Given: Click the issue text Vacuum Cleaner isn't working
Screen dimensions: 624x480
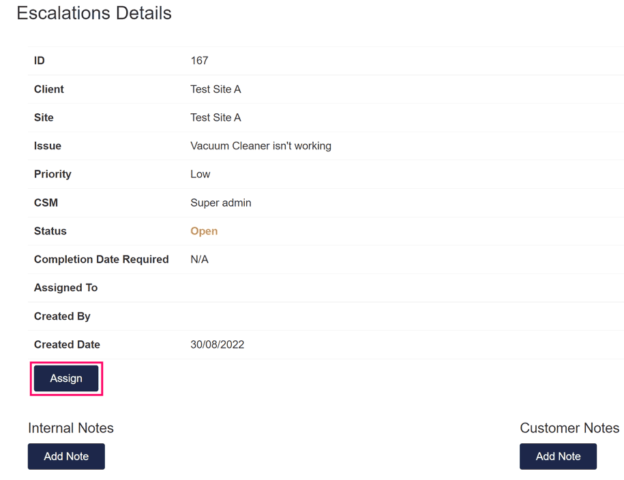Looking at the screenshot, I should tap(261, 146).
